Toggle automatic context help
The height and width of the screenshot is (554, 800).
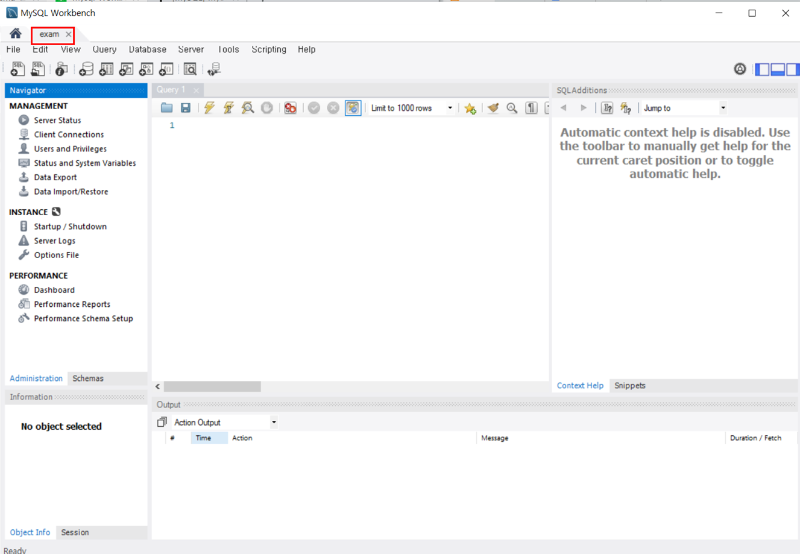pos(626,108)
